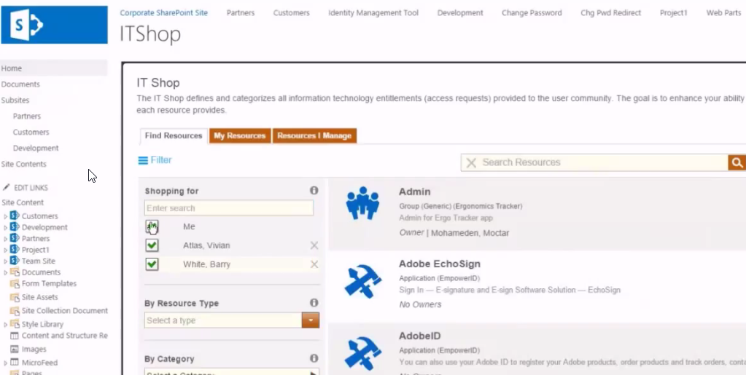
Task: Switch to the Find Resources tab
Action: pos(173,136)
